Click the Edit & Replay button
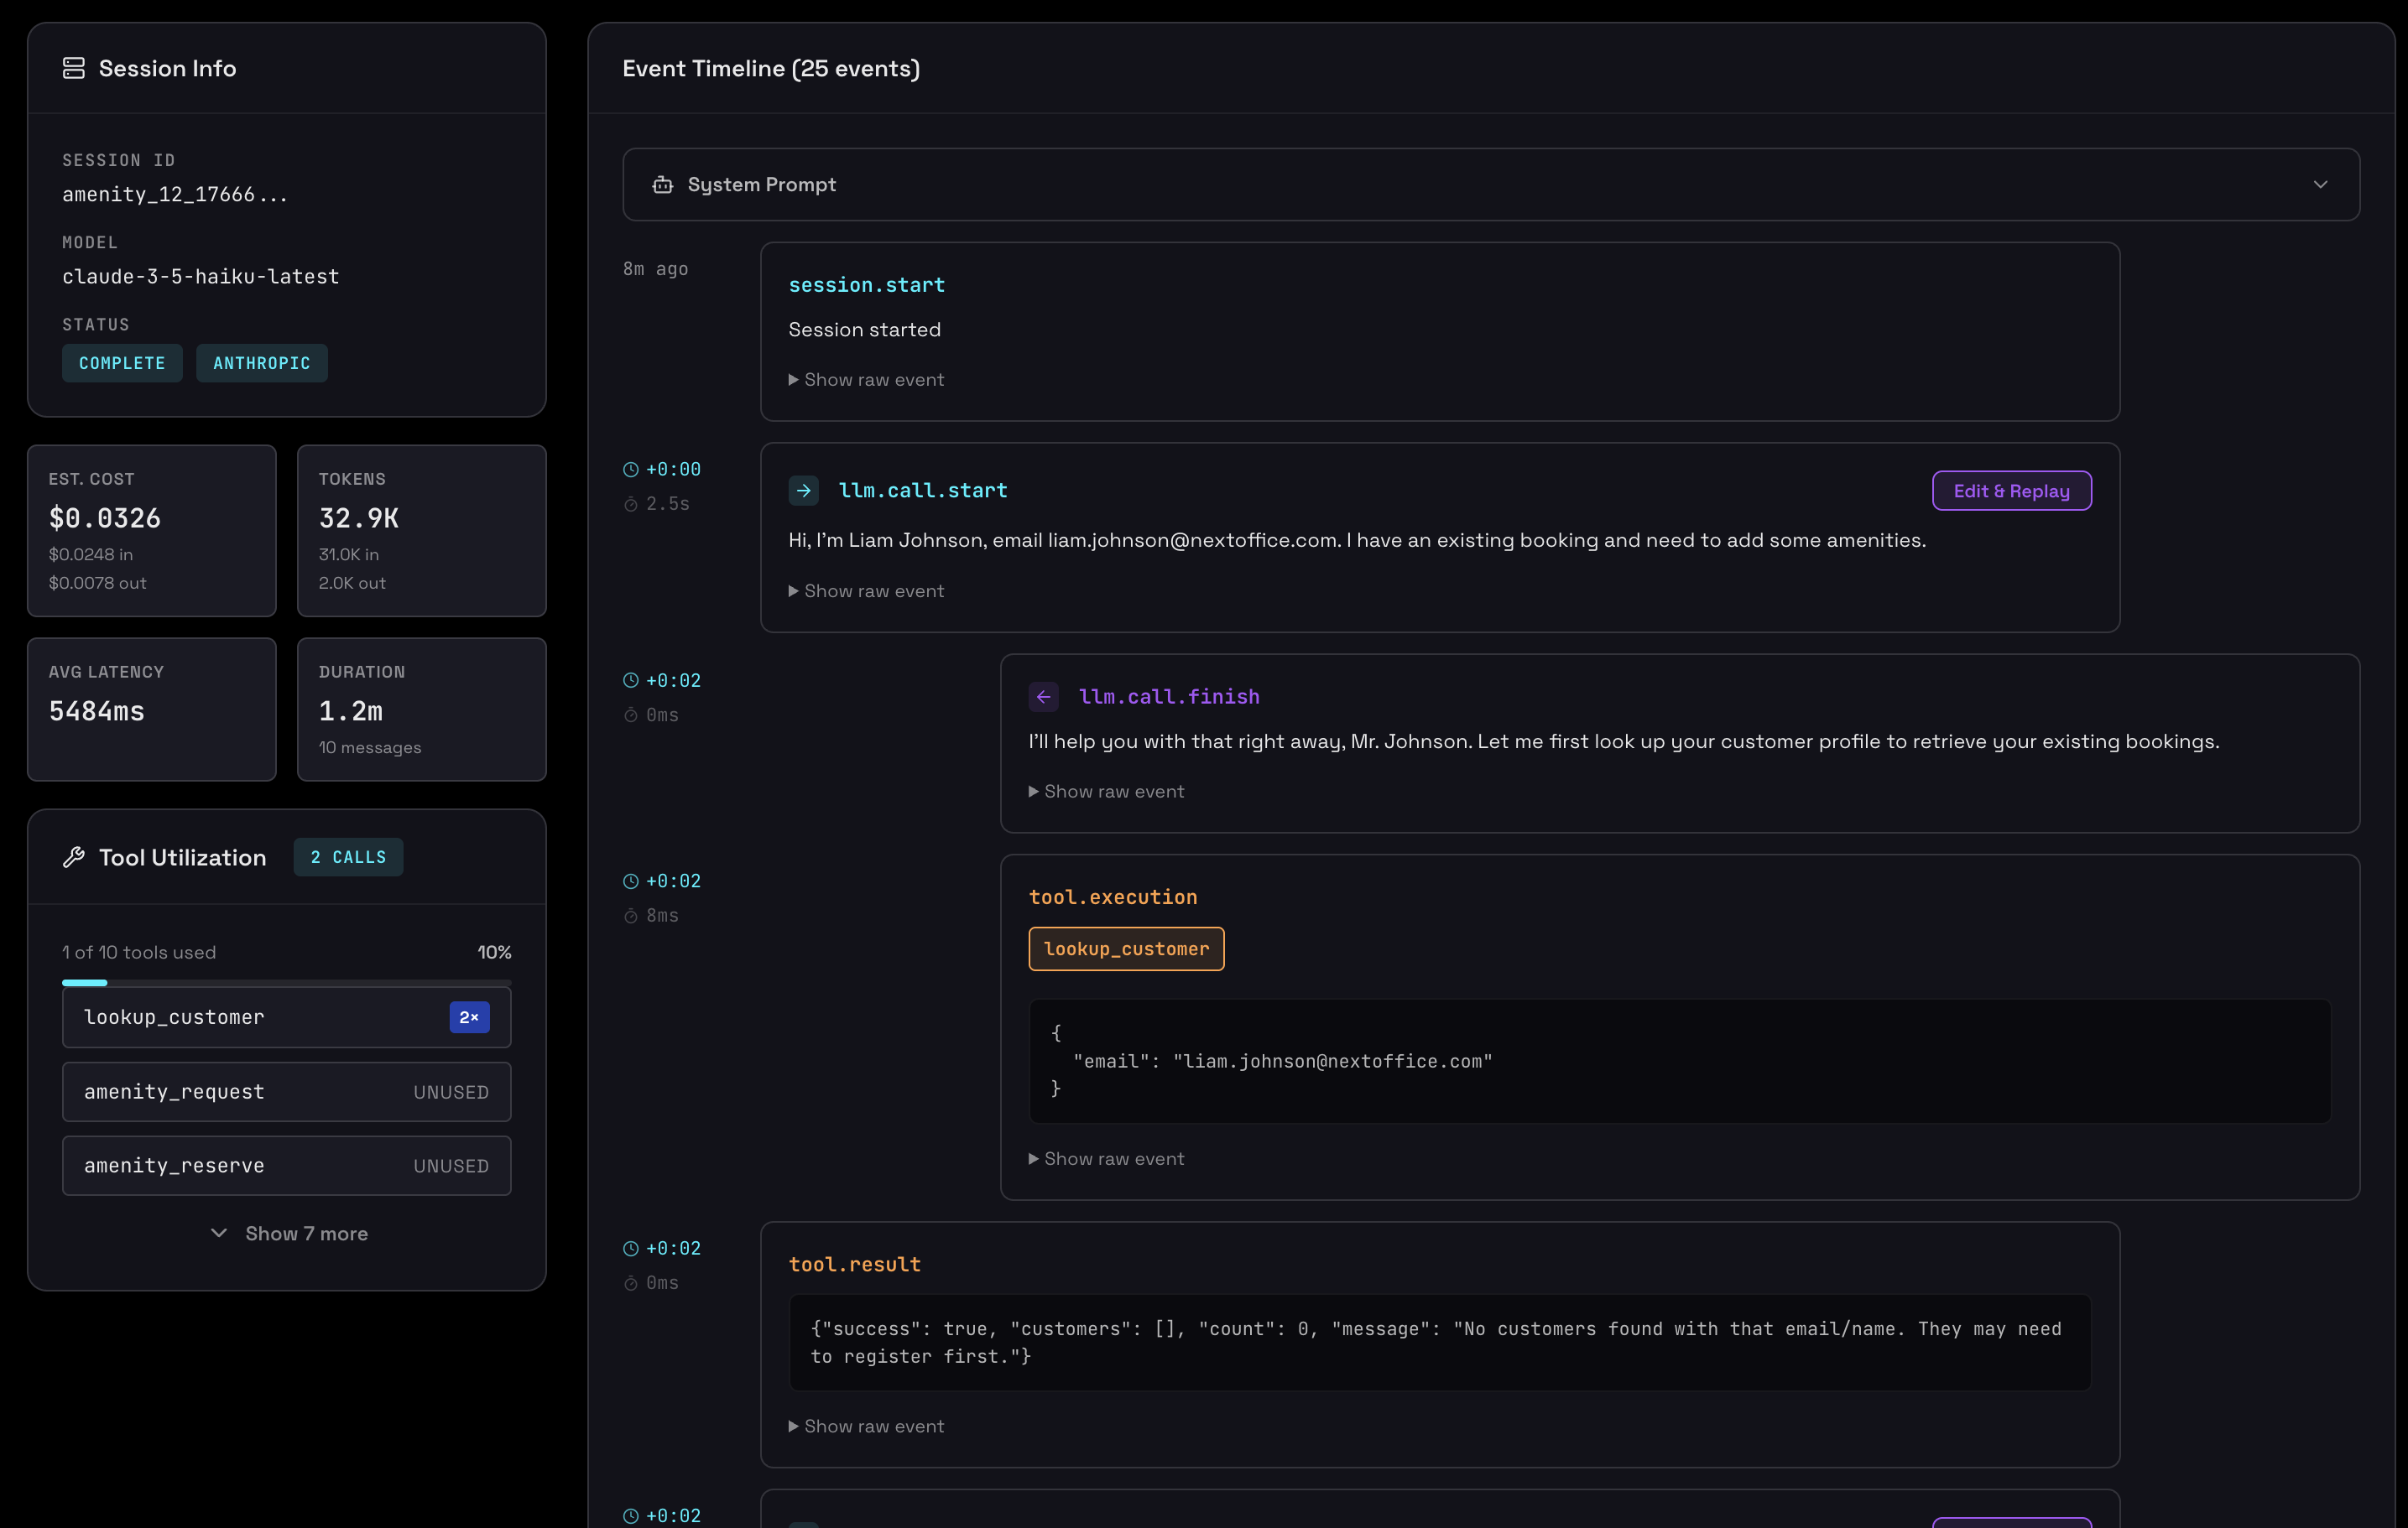The height and width of the screenshot is (1528, 2408). click(2011, 491)
